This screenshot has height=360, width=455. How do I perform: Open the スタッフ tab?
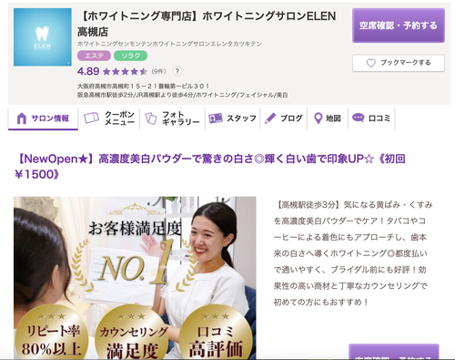click(x=232, y=118)
